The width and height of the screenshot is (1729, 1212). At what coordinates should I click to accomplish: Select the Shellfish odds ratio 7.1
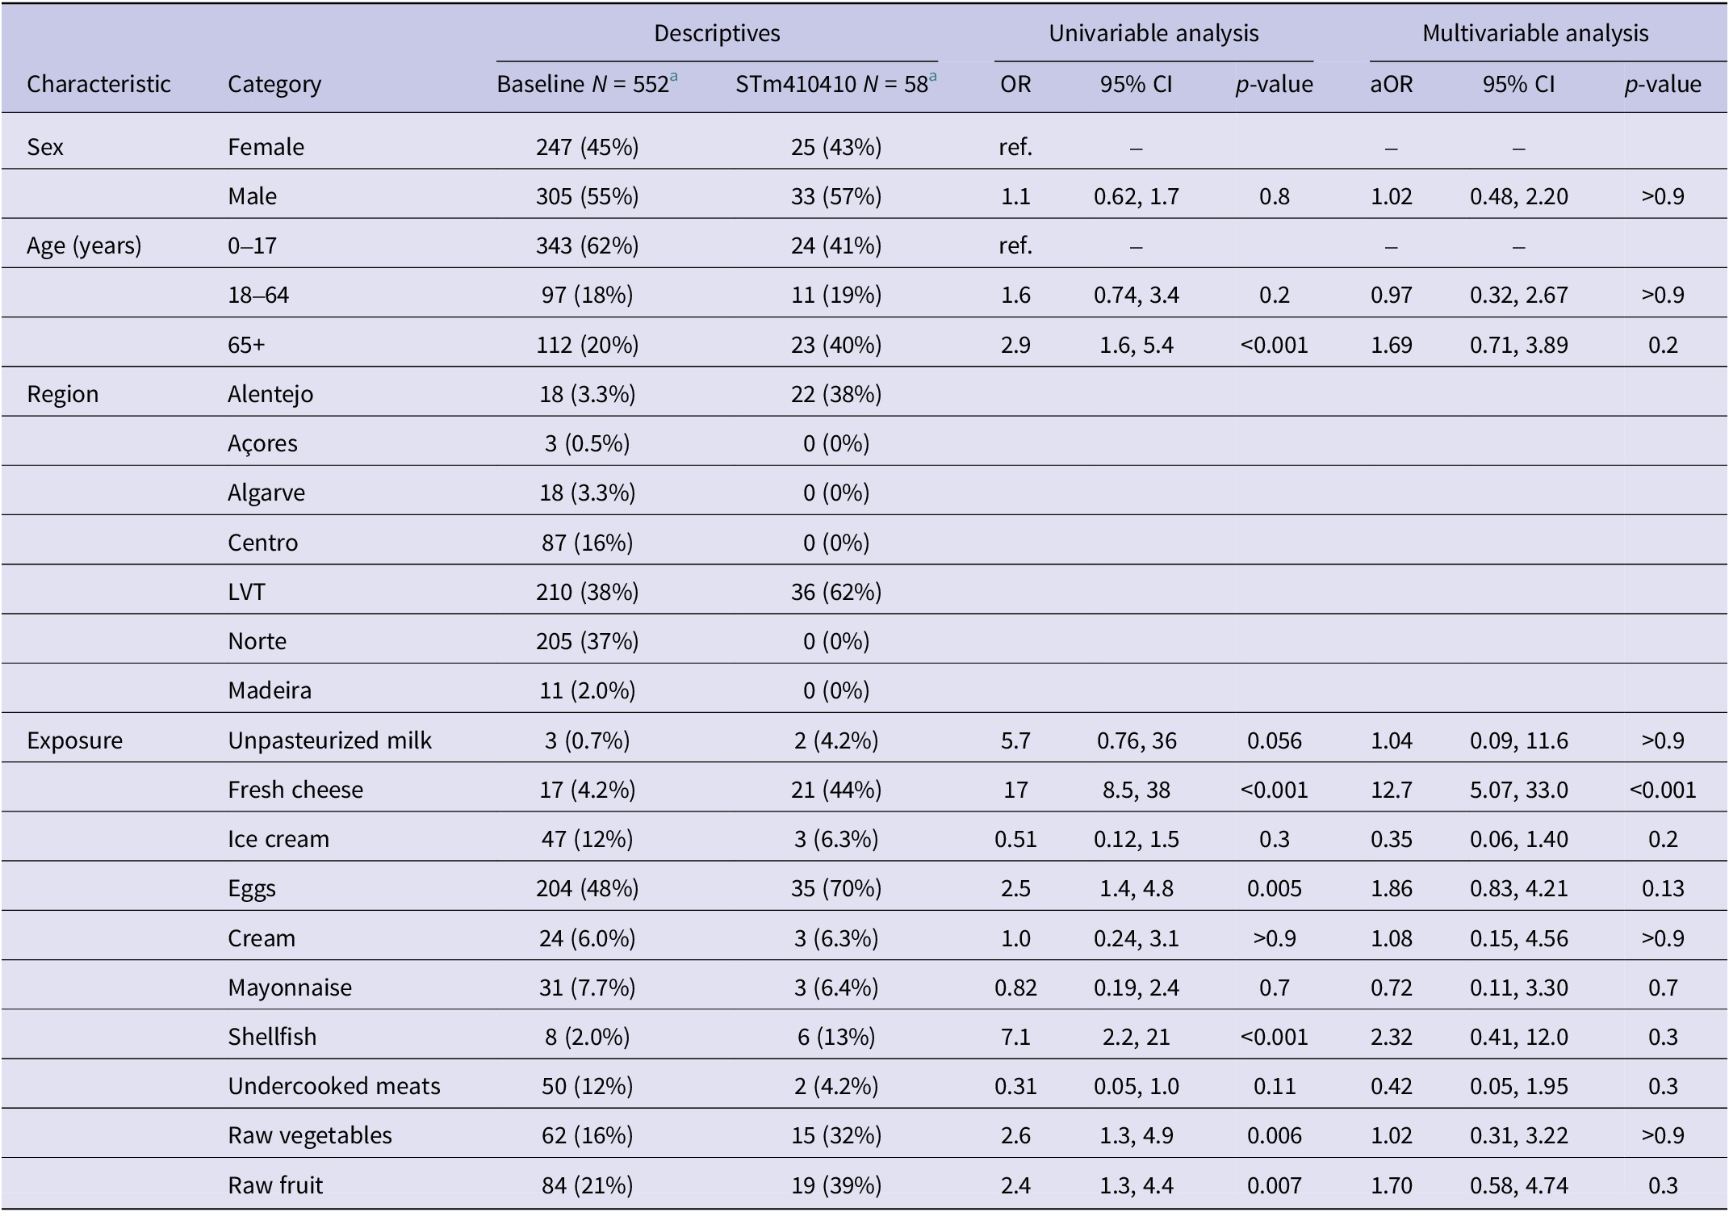1015,1036
